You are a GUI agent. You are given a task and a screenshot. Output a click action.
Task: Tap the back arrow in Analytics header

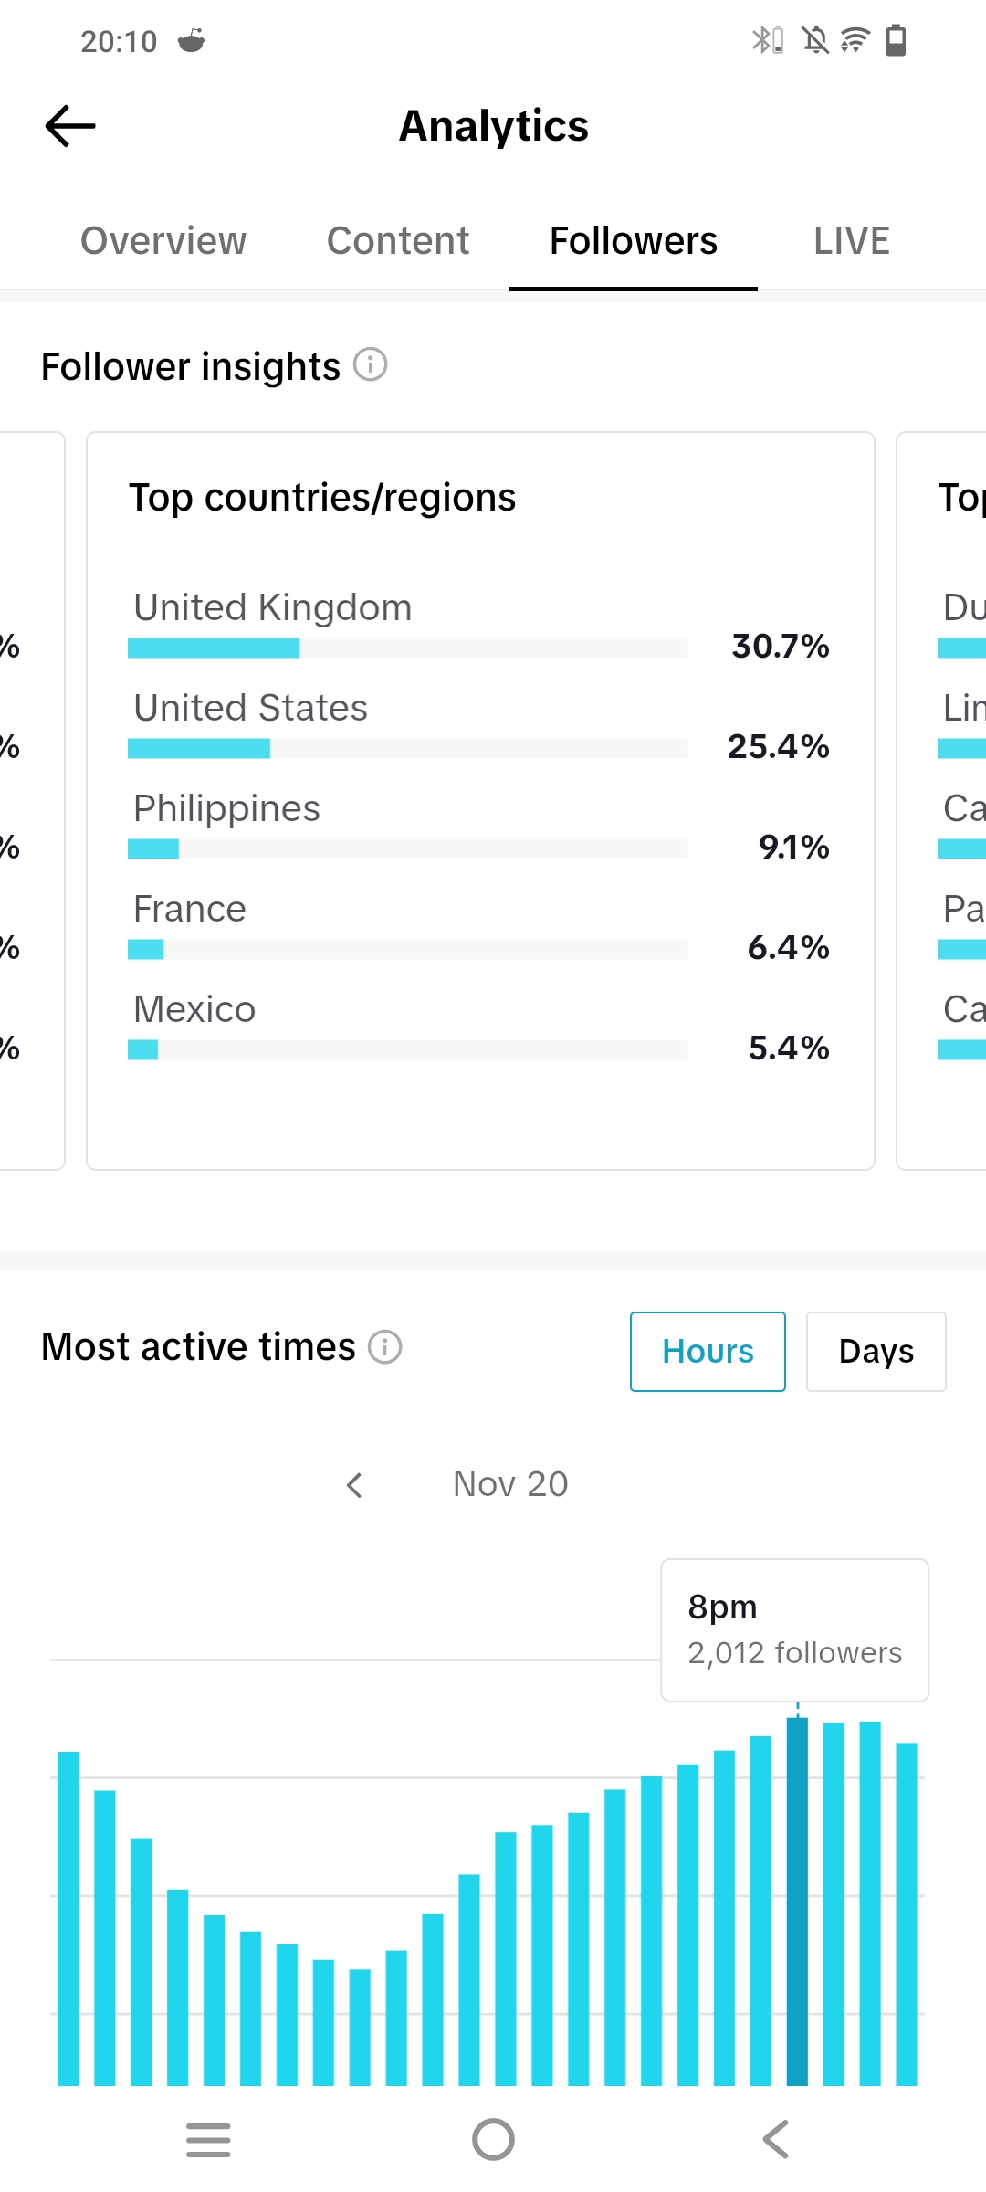[70, 126]
